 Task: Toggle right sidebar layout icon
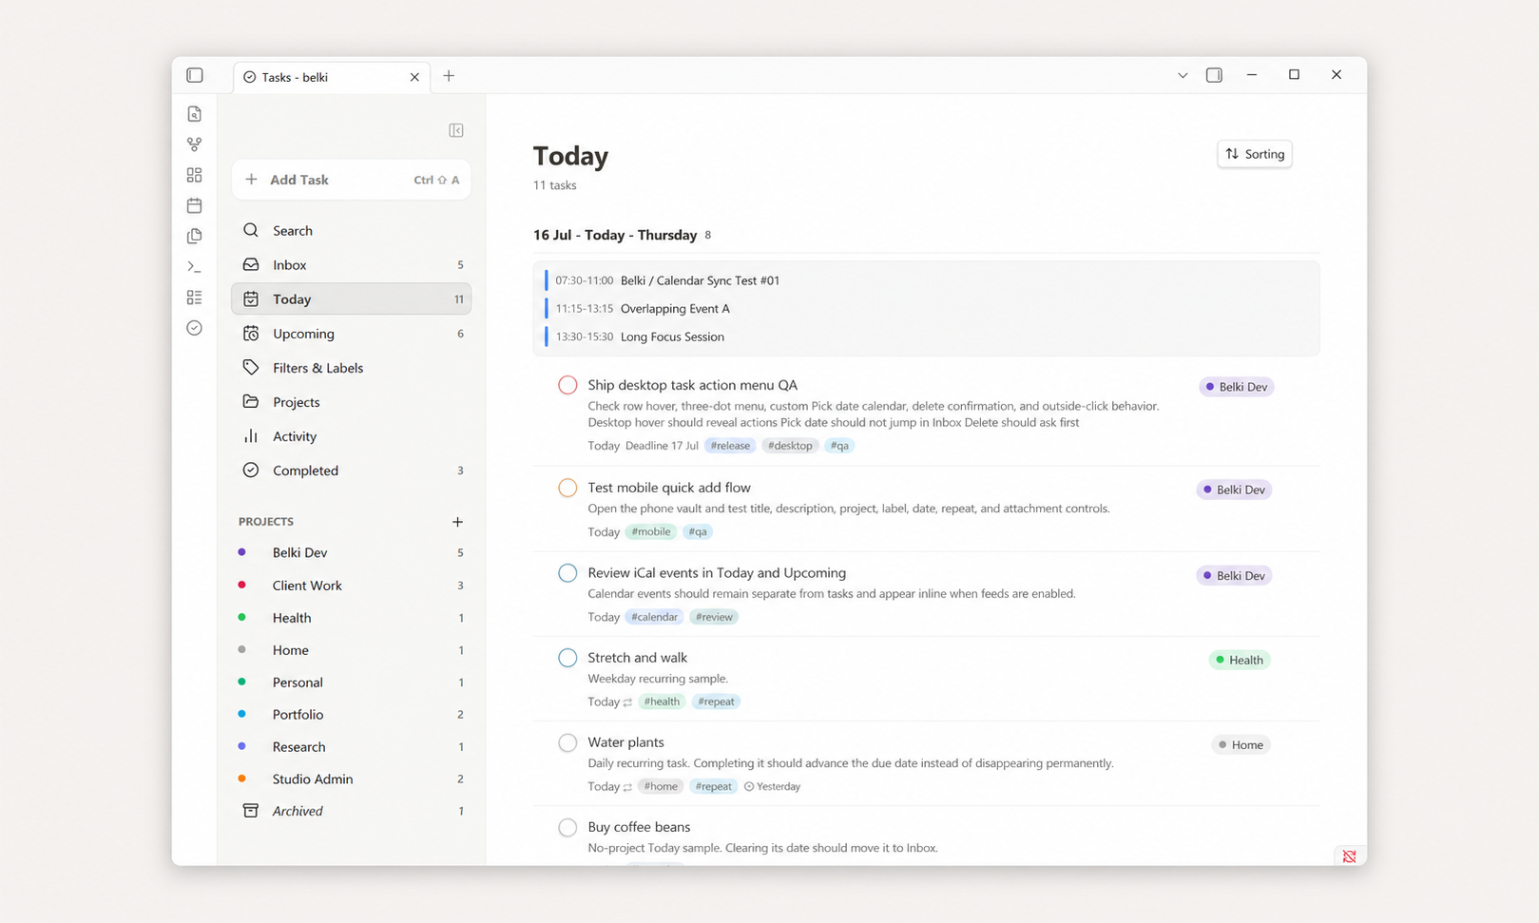(x=1214, y=75)
